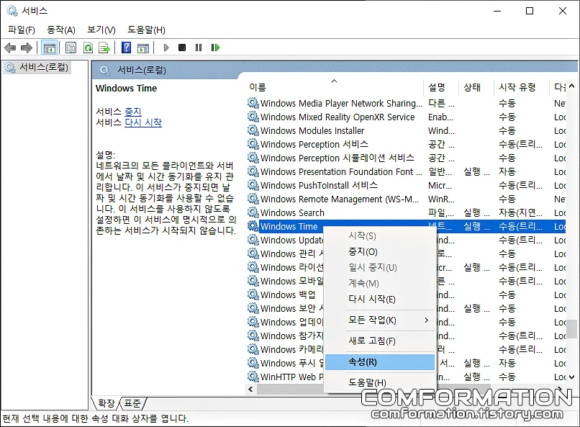This screenshot has height=427, width=580.
Task: Open Help via the blue question mark icon
Action: (x=126, y=48)
